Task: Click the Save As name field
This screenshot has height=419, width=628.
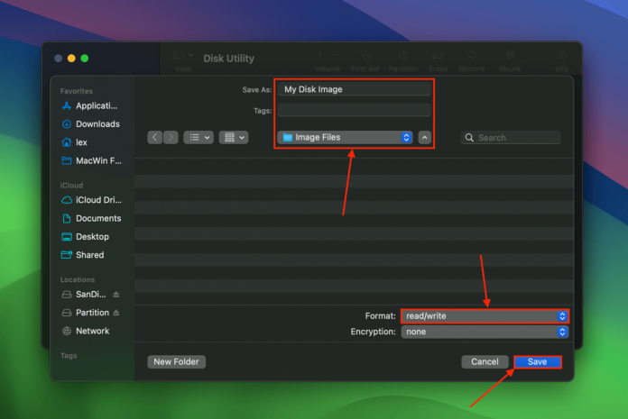Action: (354, 89)
